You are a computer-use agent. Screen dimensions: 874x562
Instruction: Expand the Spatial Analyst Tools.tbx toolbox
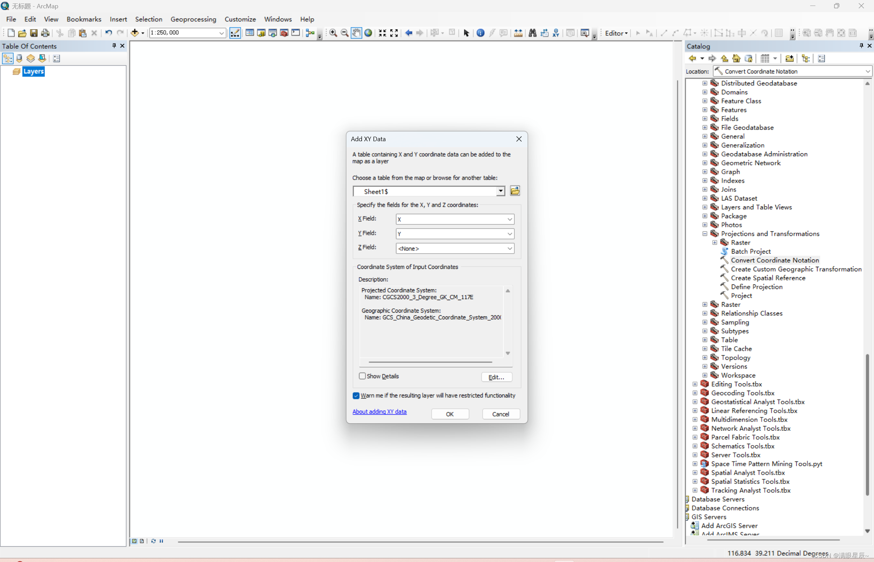pyautogui.click(x=695, y=472)
